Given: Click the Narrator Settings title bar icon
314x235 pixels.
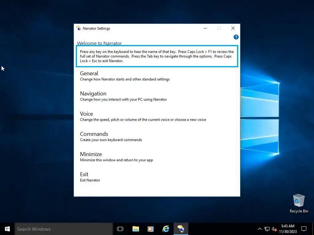Looking at the screenshot, I should coord(78,28).
